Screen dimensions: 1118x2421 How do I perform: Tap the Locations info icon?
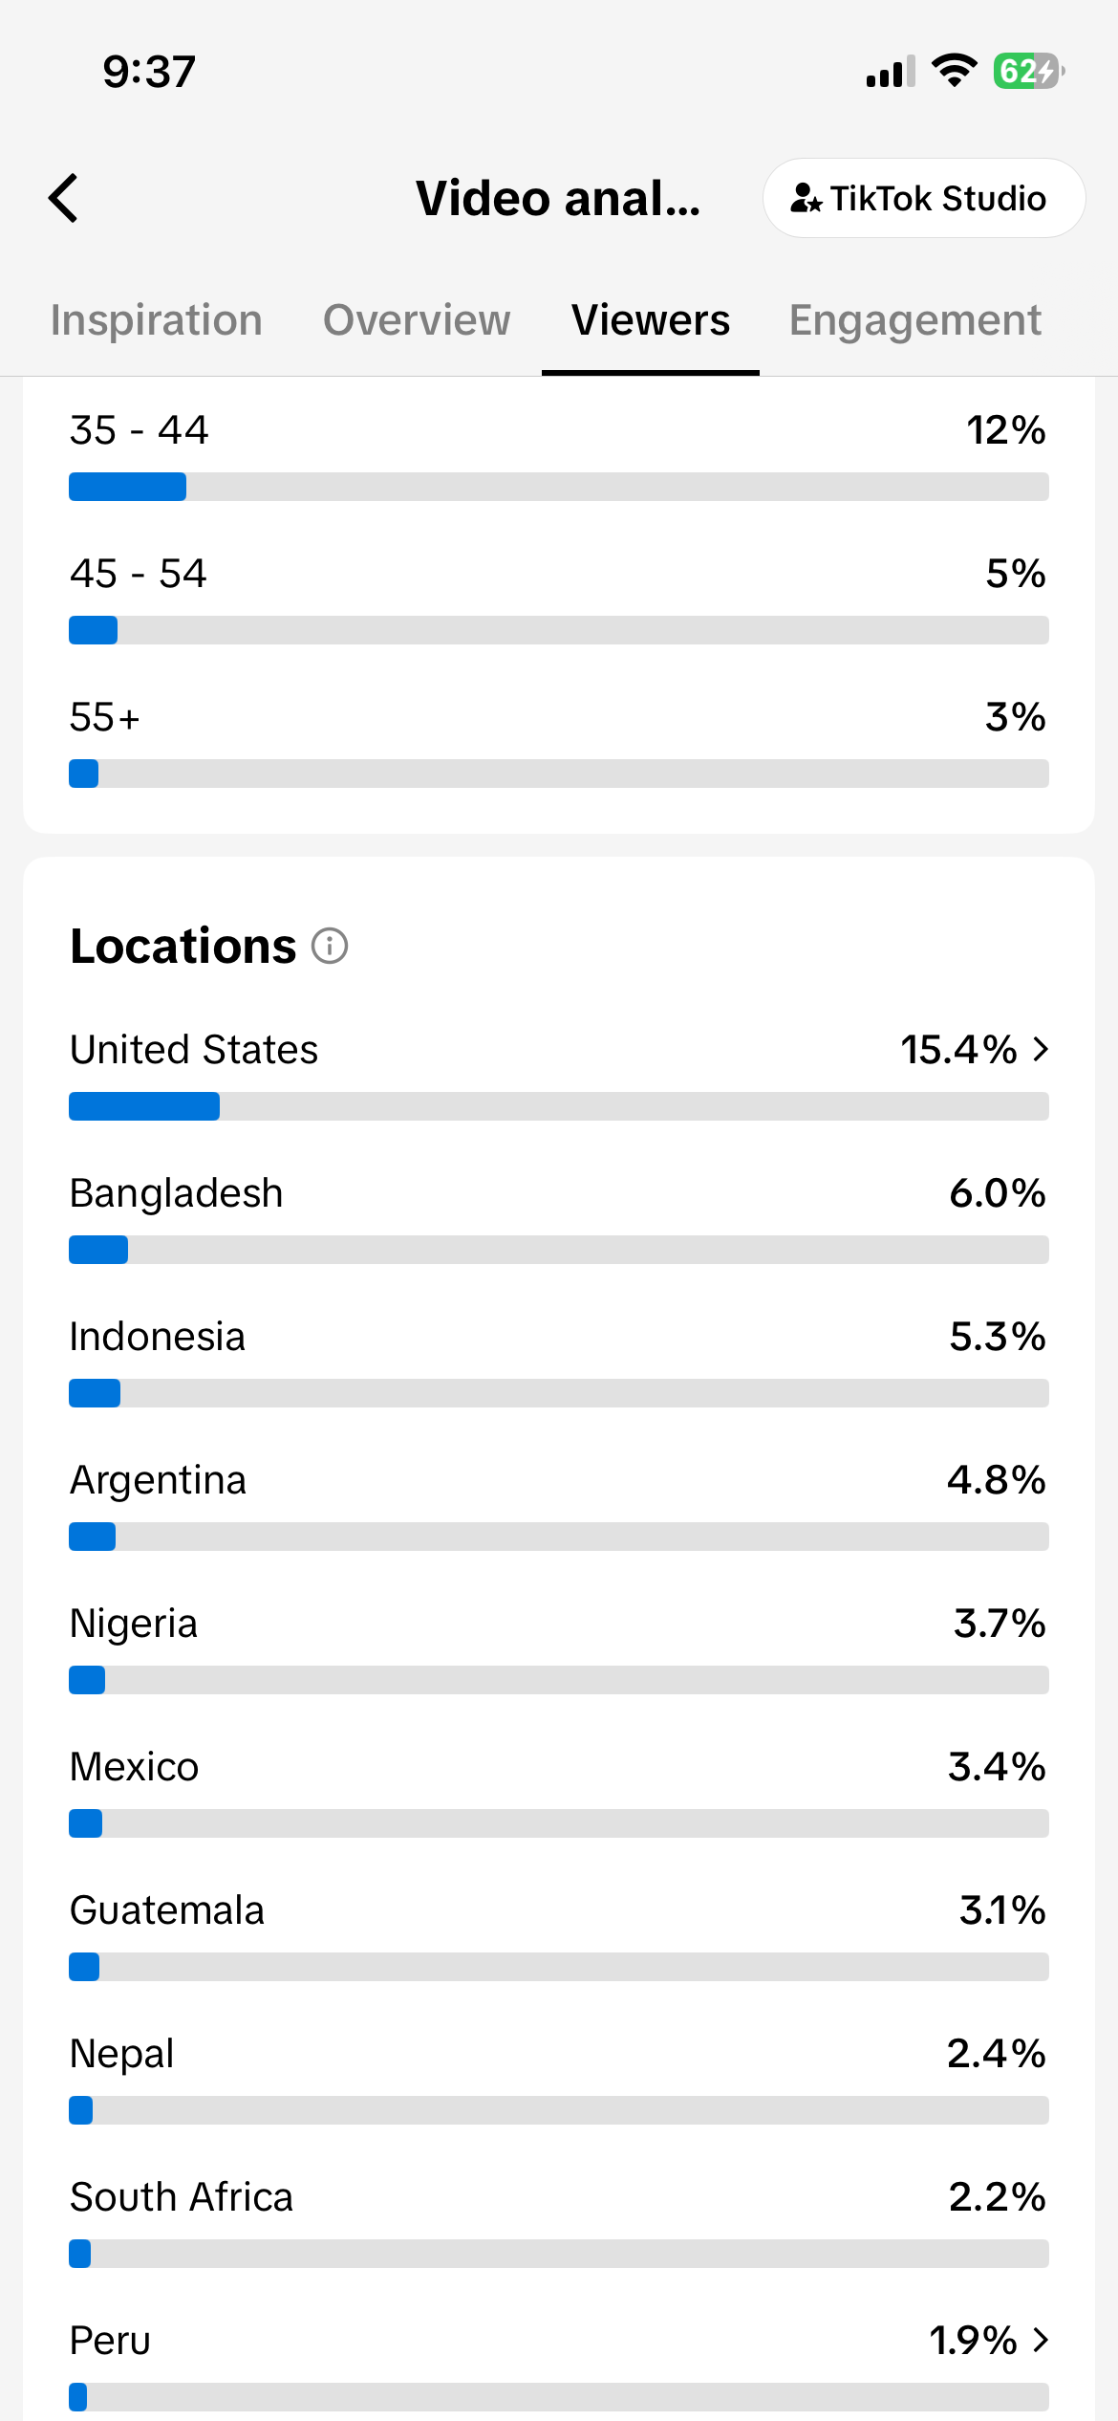[x=330, y=947]
